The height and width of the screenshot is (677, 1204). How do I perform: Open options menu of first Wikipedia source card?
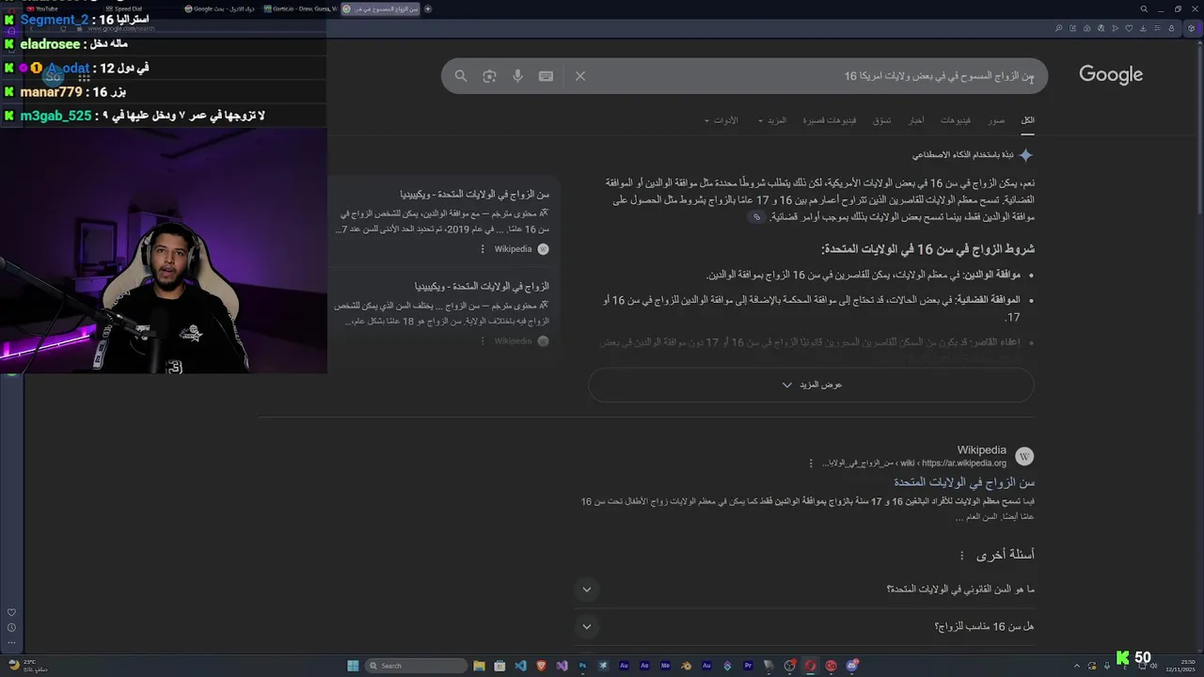click(x=483, y=249)
